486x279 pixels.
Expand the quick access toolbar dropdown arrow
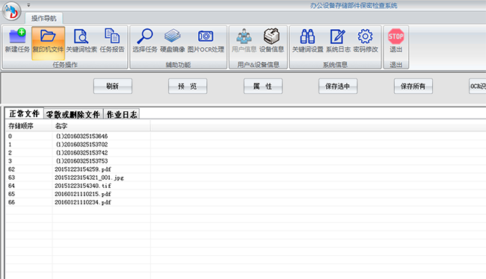[x=28, y=5]
